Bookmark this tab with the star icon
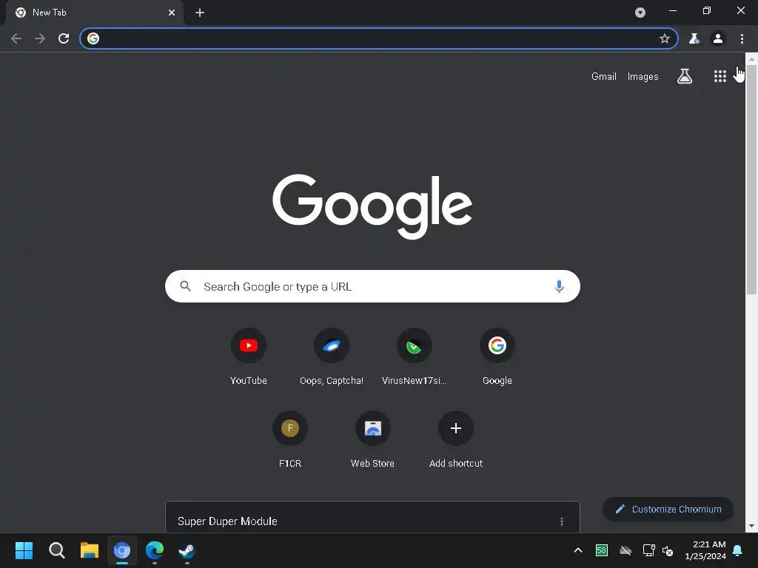This screenshot has width=758, height=568. pos(665,38)
